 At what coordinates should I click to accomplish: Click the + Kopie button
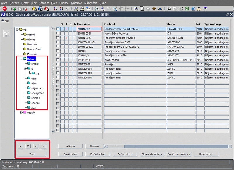point(70,146)
